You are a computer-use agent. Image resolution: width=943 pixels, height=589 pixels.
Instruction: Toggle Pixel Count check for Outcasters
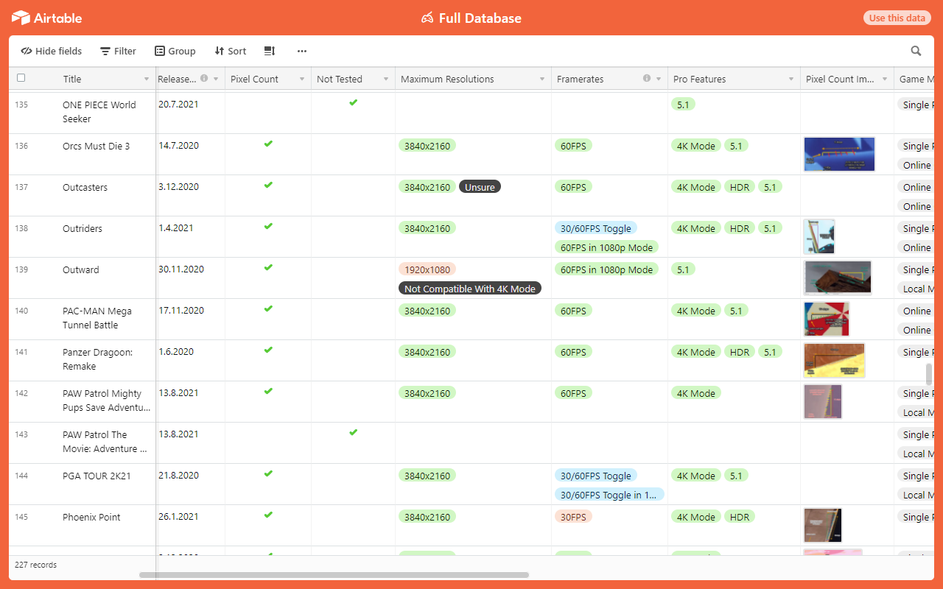[x=268, y=186]
